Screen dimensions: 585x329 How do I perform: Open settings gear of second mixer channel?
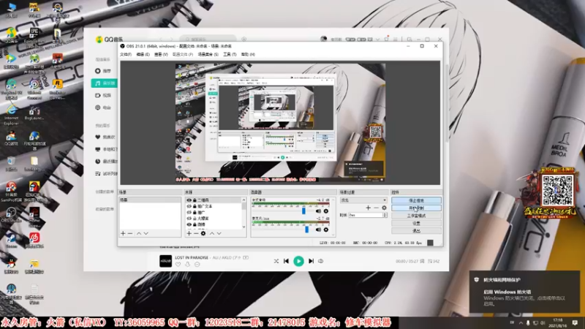pyautogui.click(x=326, y=230)
